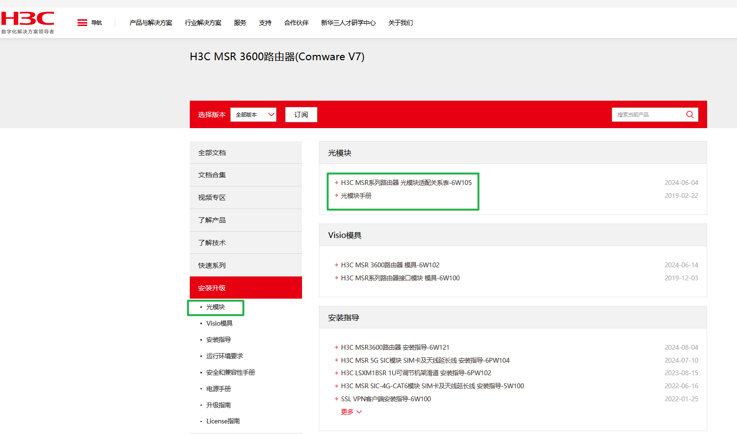
Task: Open 支持 menu
Action: tap(265, 23)
